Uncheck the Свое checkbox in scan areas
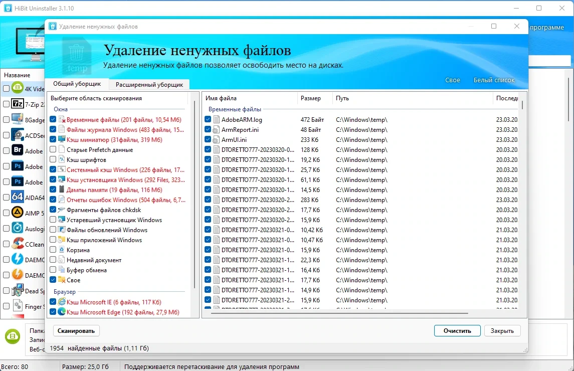Screen dimensions: 574x371 pos(53,279)
